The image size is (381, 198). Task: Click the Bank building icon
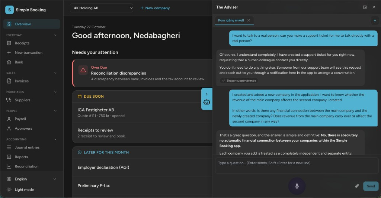click(9, 62)
